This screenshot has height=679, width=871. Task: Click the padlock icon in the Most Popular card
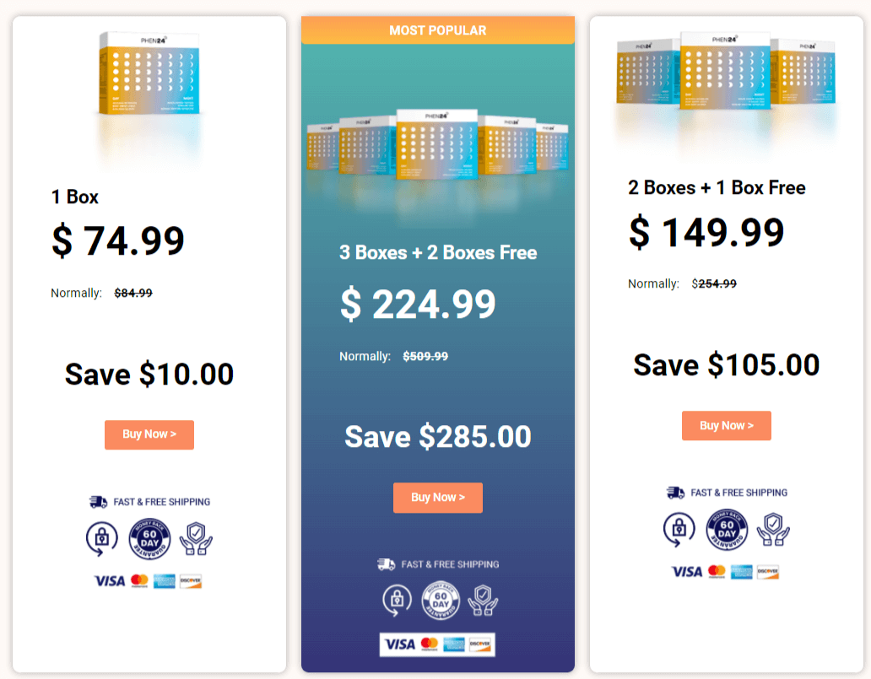pyautogui.click(x=397, y=601)
